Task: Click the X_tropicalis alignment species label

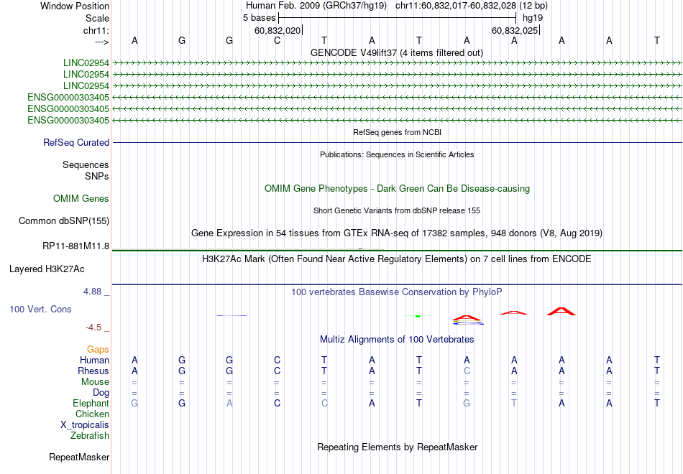Action: [85, 425]
